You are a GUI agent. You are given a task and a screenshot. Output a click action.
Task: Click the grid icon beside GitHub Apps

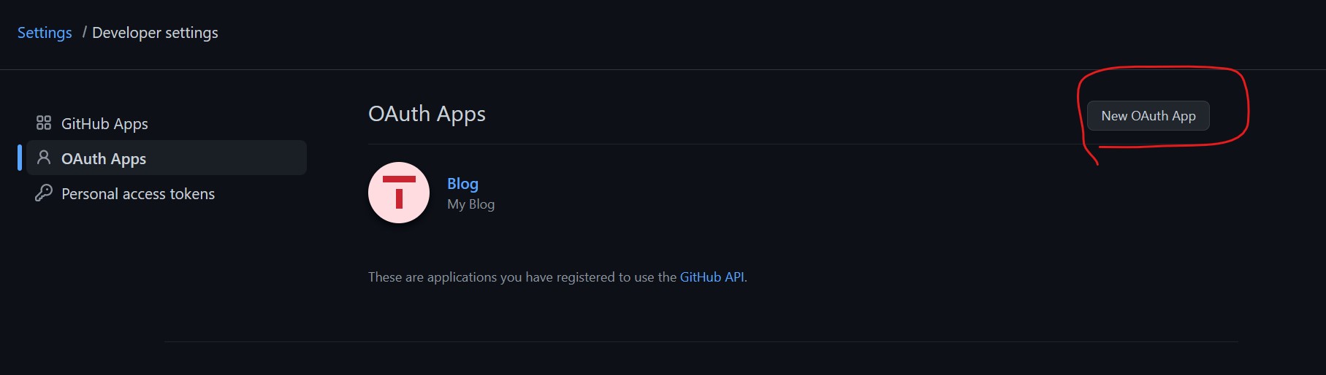(x=44, y=123)
